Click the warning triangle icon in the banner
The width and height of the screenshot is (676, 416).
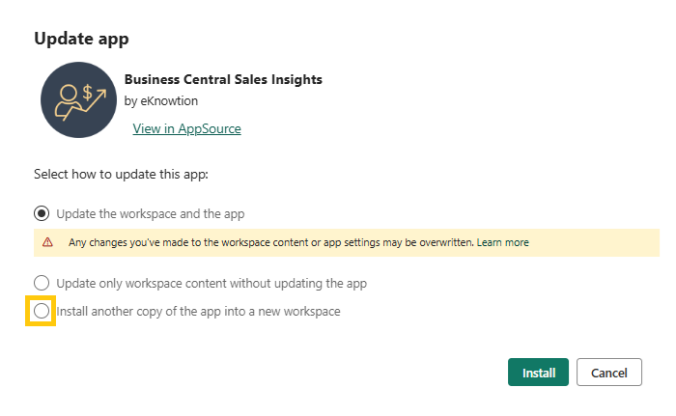(x=47, y=242)
